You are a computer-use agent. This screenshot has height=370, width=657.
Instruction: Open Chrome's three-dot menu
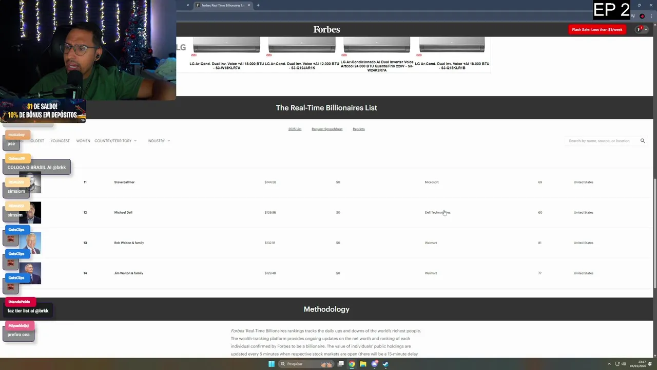650,16
